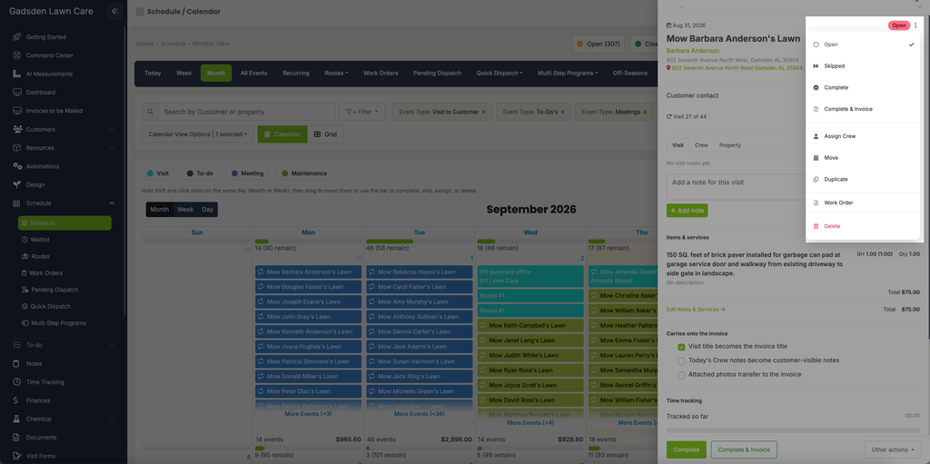Screen dimensions: 930x464
Task: Click the green Add note button
Action: [687, 211]
